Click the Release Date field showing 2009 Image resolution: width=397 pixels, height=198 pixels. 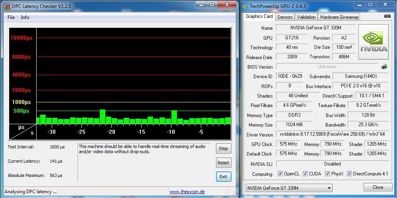point(292,57)
